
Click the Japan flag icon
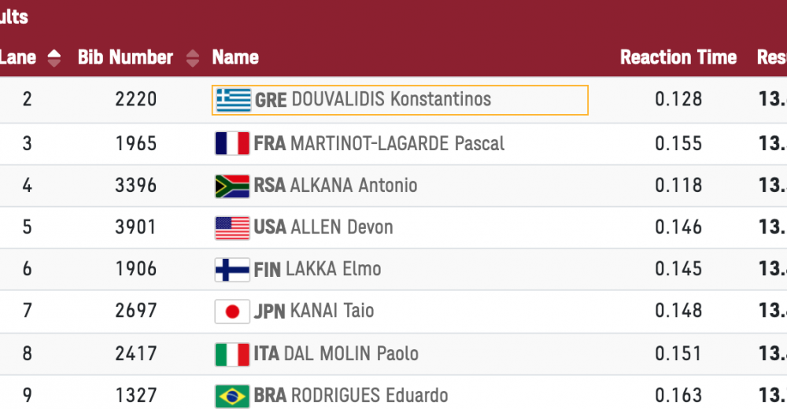pyautogui.click(x=232, y=311)
